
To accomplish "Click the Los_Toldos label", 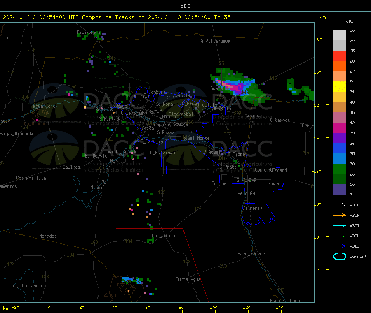I will [x=164, y=236].
